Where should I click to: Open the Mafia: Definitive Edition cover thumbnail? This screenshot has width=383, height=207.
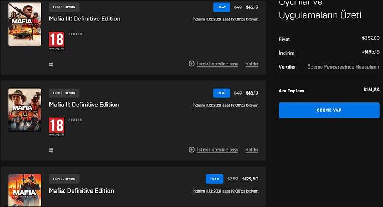pyautogui.click(x=24, y=190)
